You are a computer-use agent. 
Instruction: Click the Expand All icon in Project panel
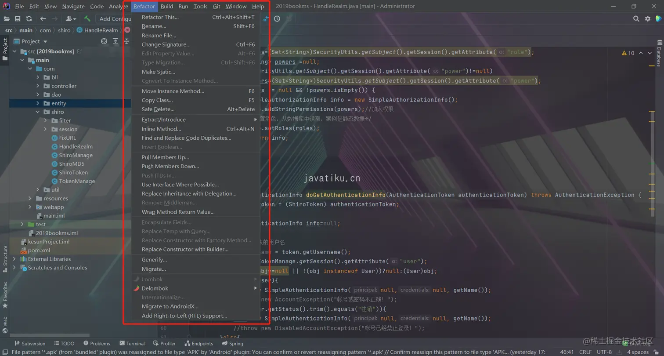[x=115, y=41]
